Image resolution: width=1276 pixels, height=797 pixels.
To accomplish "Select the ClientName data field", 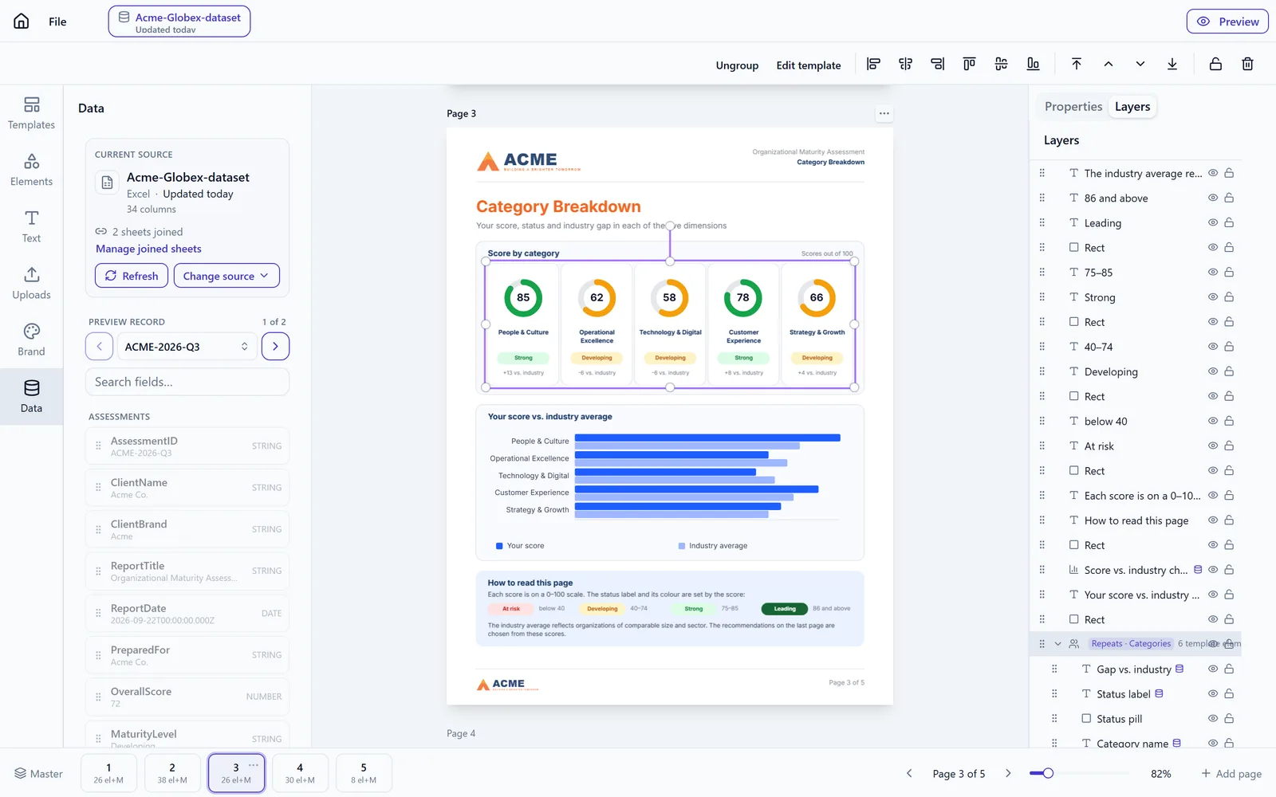I will point(187,488).
